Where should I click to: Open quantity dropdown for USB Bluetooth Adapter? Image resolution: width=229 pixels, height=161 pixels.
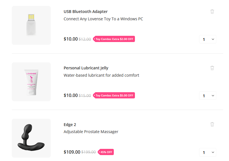(x=208, y=39)
